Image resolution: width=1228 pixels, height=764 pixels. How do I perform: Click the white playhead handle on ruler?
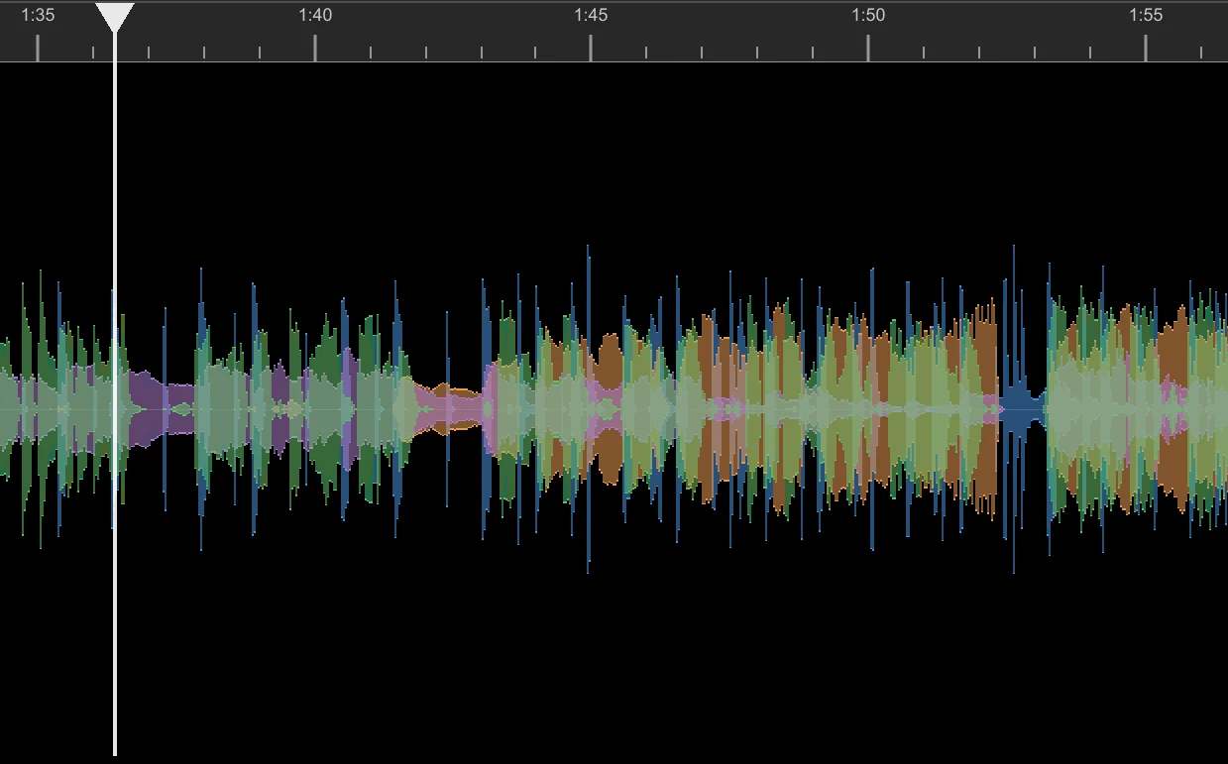click(x=115, y=17)
